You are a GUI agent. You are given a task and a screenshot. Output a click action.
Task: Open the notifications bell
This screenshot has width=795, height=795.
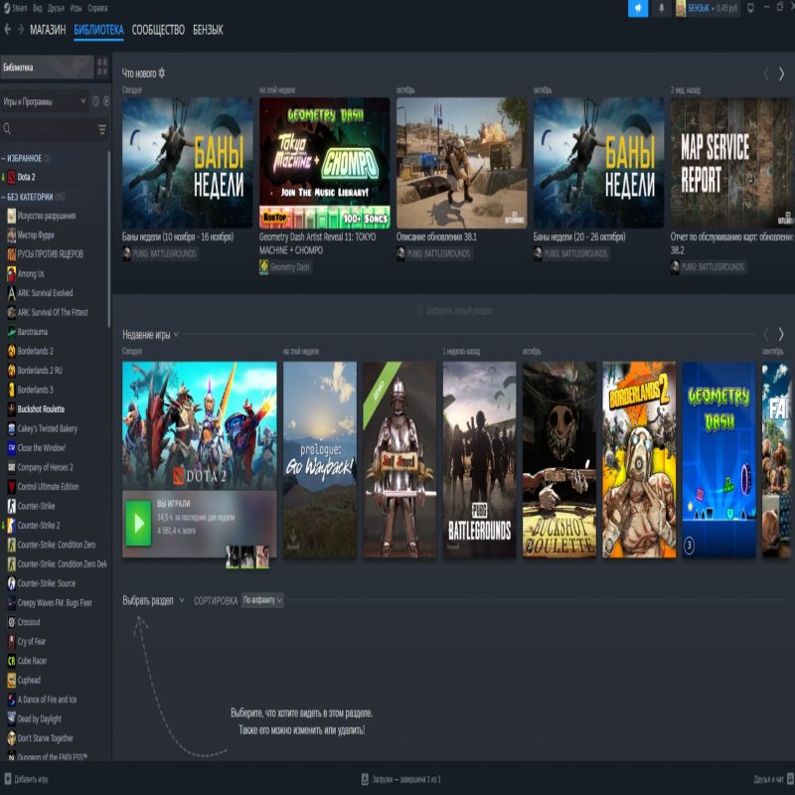coord(662,9)
